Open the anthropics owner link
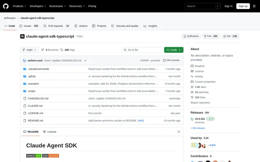The width and height of the screenshot is (260, 162). tap(10, 18)
